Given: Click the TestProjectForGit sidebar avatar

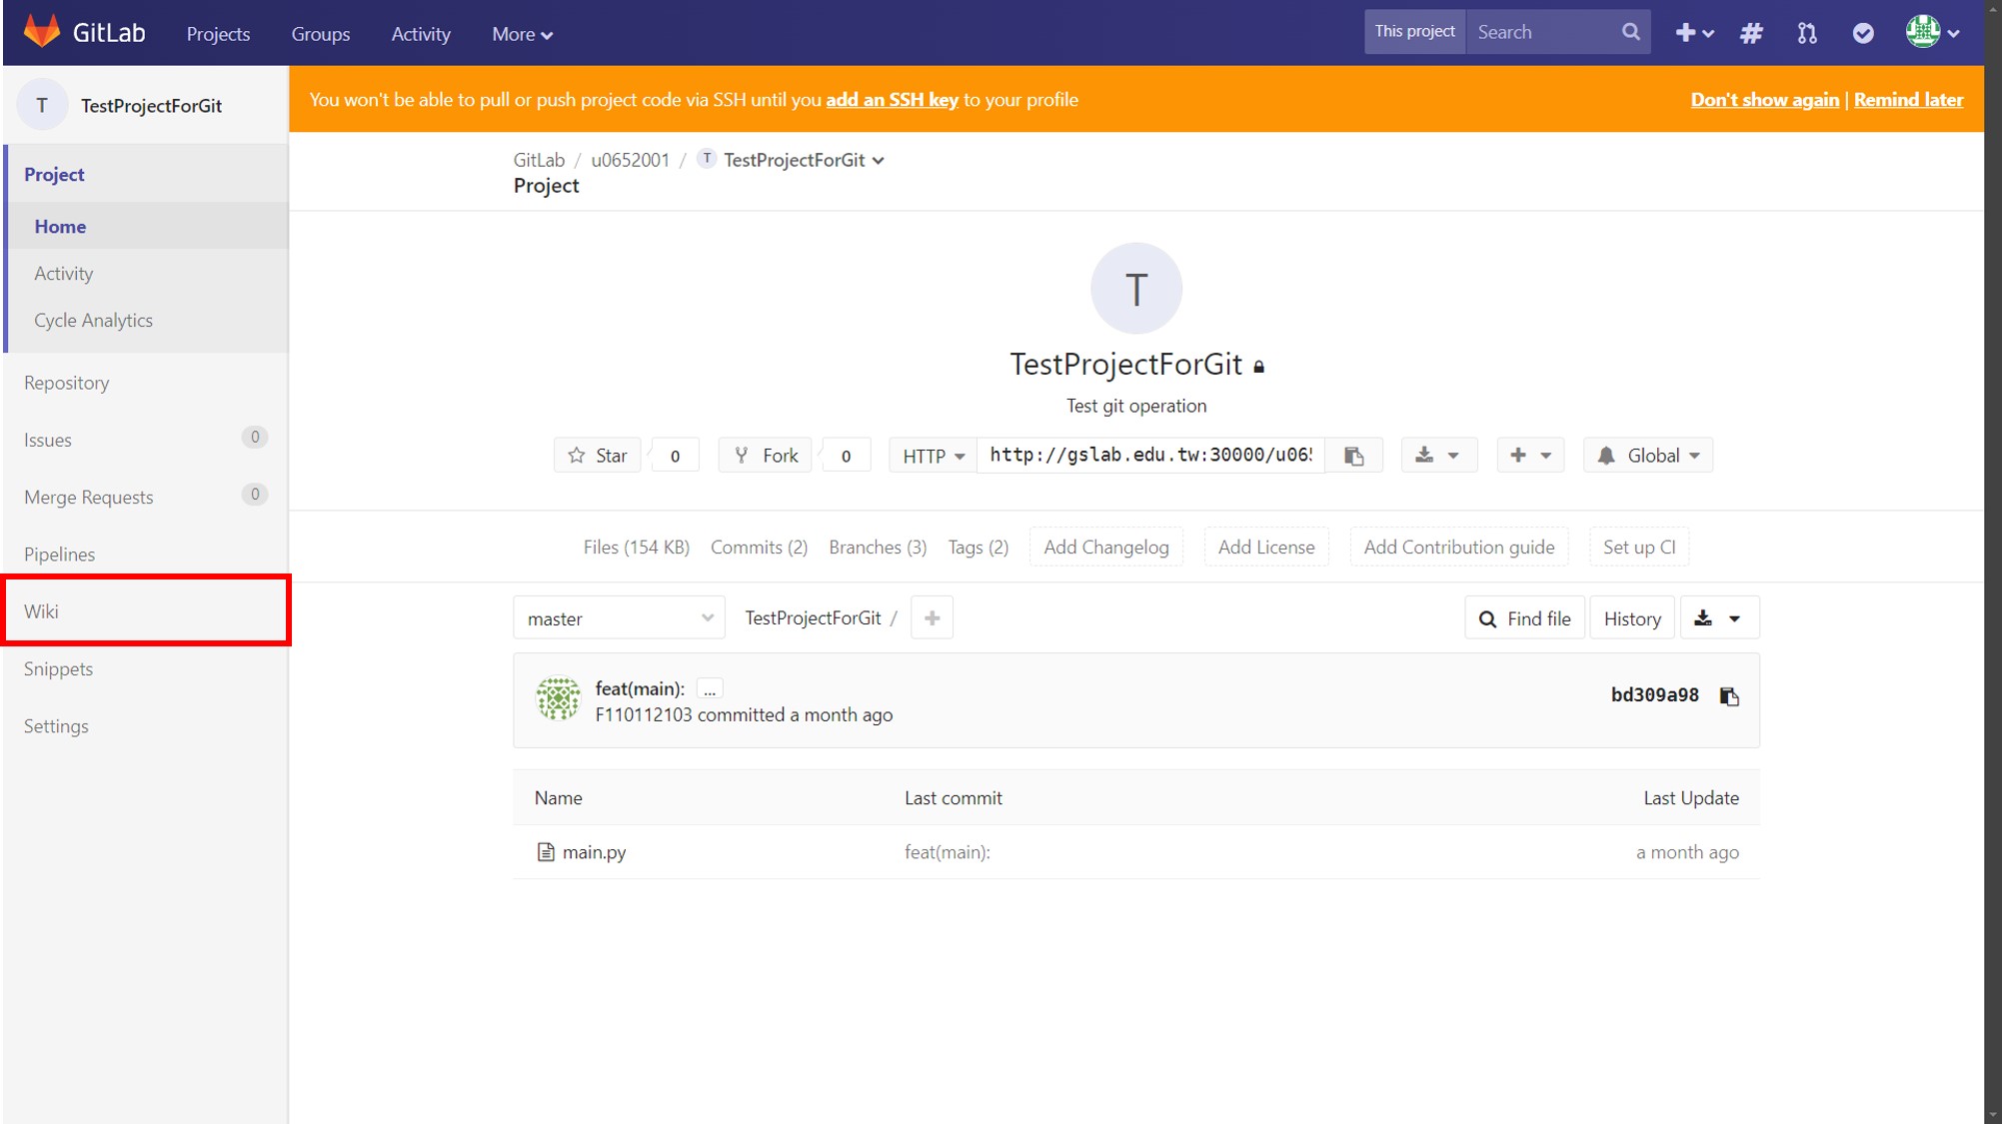Looking at the screenshot, I should click(42, 105).
